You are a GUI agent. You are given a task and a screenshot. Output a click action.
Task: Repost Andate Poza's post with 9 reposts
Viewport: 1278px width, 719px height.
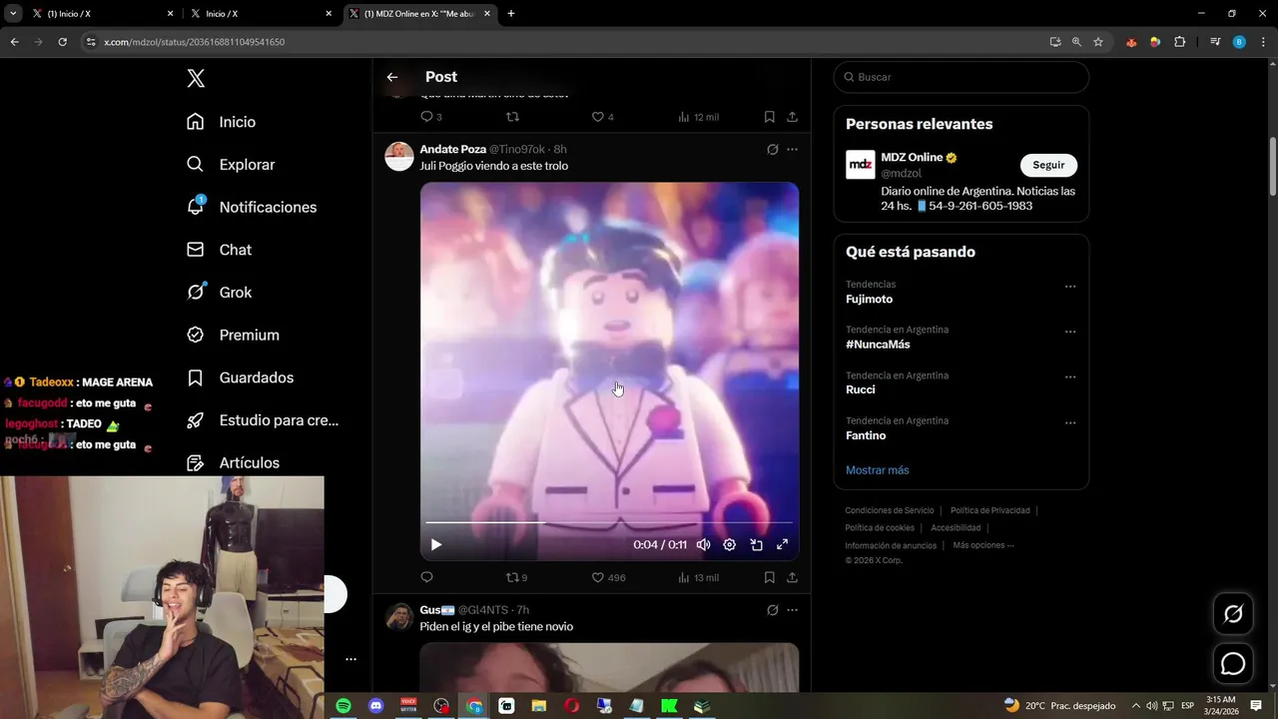(516, 577)
